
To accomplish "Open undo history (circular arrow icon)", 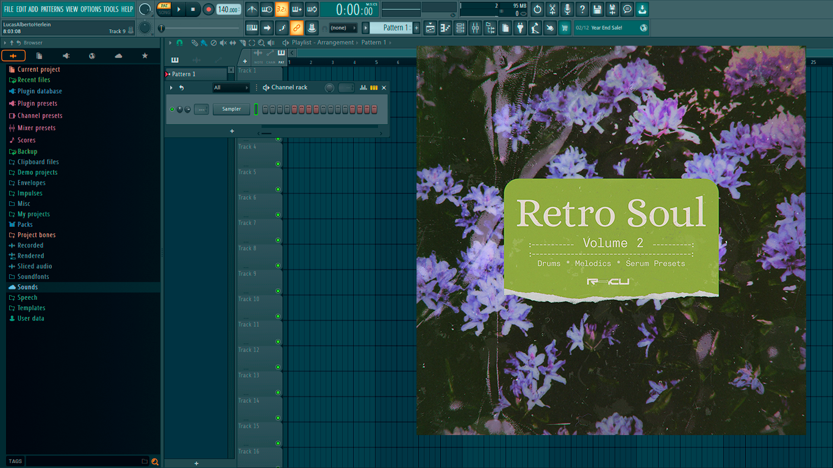I will pyautogui.click(x=537, y=9).
